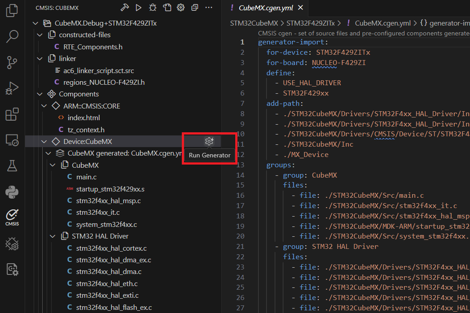The width and height of the screenshot is (470, 313).
Task: Open the Source Control view
Action: pyautogui.click(x=12, y=62)
